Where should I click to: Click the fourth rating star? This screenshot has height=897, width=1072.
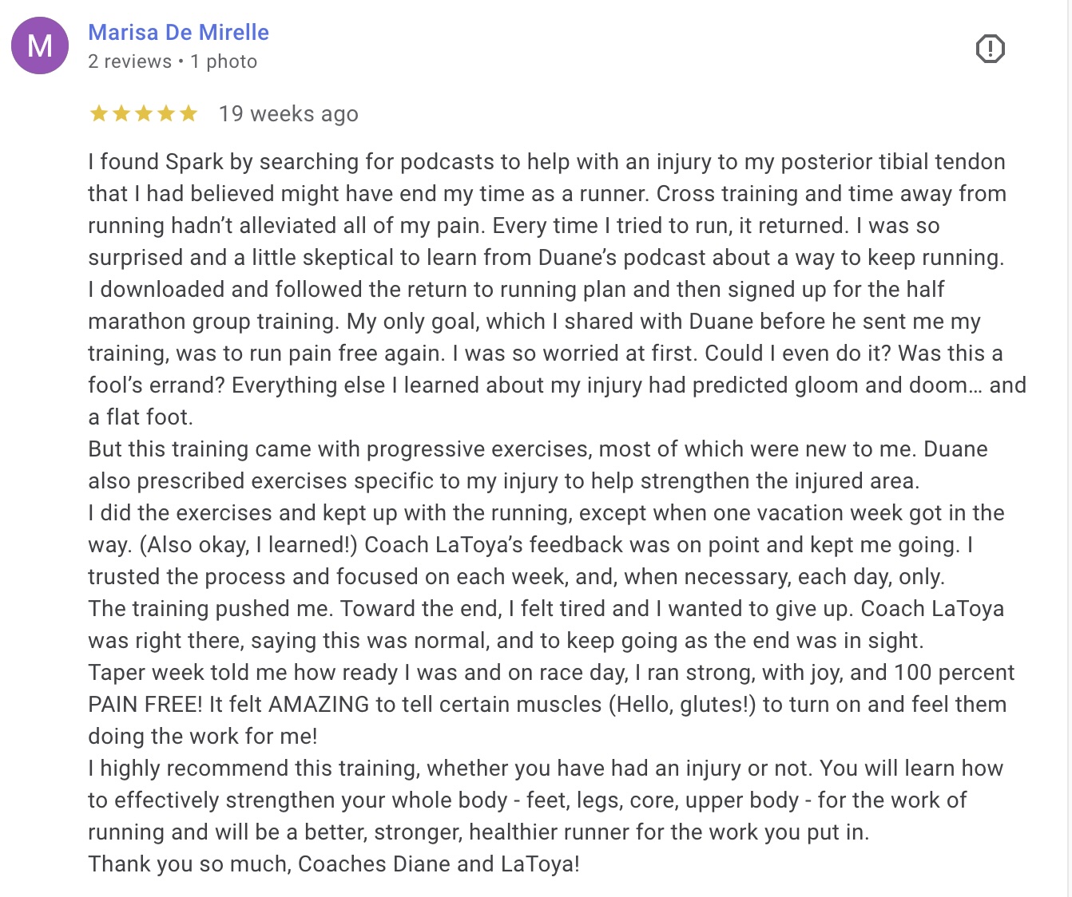166,114
